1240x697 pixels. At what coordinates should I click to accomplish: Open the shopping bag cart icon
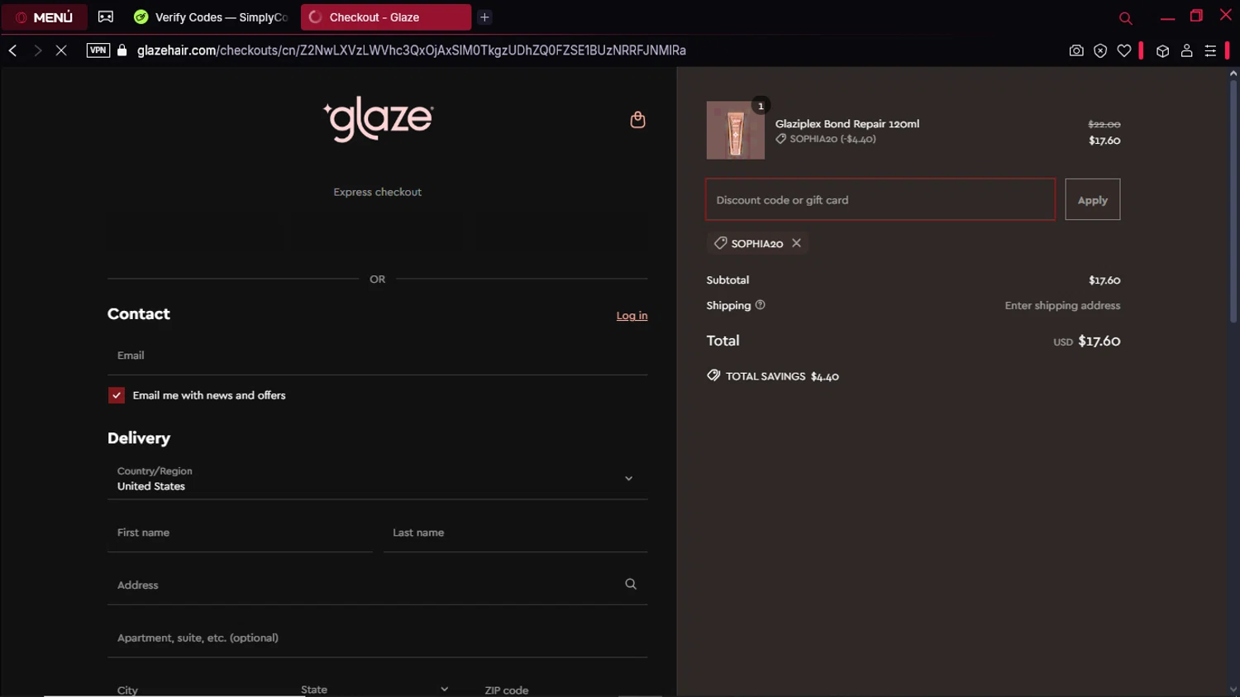[x=637, y=120]
